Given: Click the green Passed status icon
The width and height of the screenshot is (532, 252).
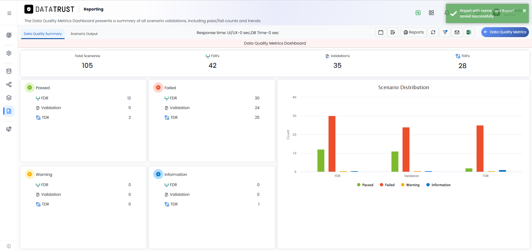Looking at the screenshot, I should click(30, 88).
